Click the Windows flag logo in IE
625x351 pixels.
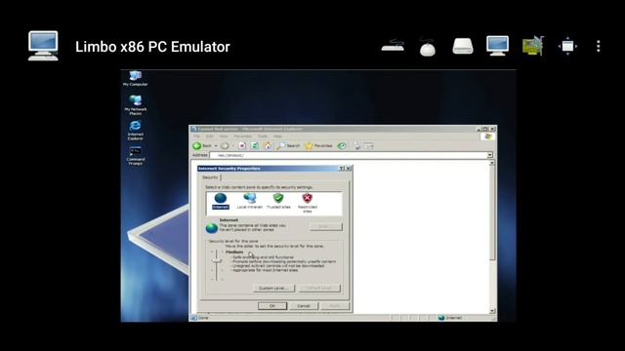[x=488, y=136]
